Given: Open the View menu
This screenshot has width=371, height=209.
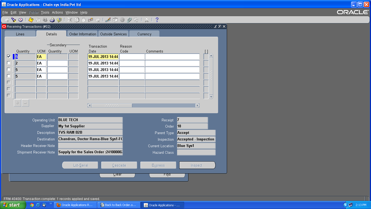Looking at the screenshot, I should 23,13.
